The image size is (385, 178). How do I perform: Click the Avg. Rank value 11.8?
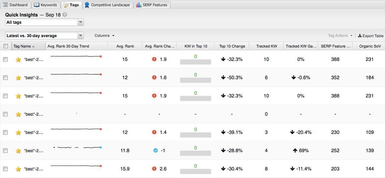click(x=125, y=151)
